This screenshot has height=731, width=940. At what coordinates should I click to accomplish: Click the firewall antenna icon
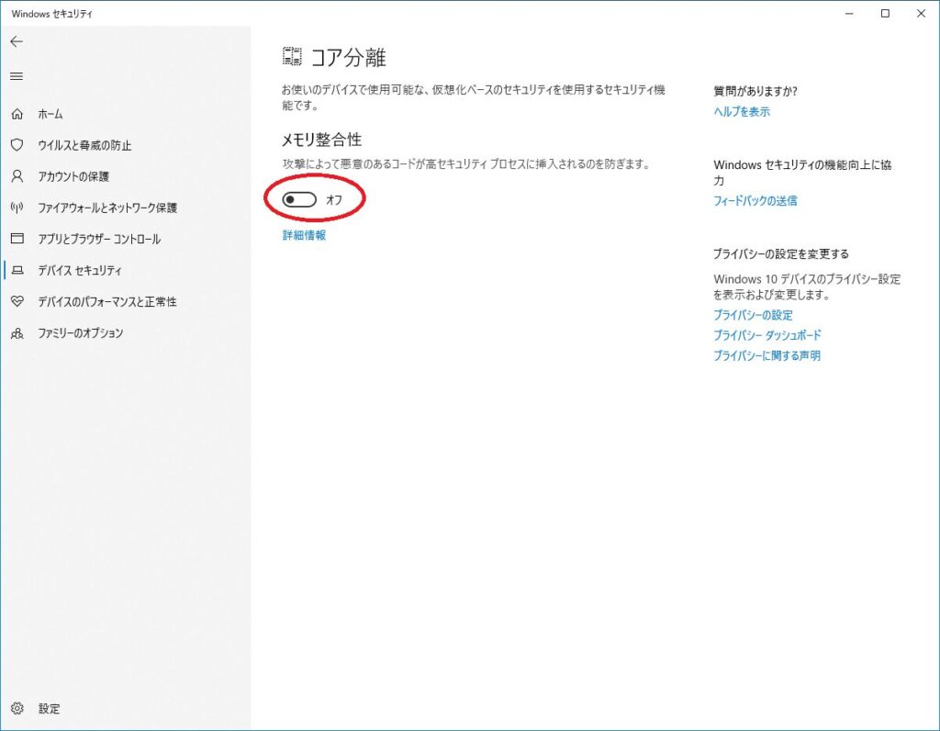click(x=17, y=208)
